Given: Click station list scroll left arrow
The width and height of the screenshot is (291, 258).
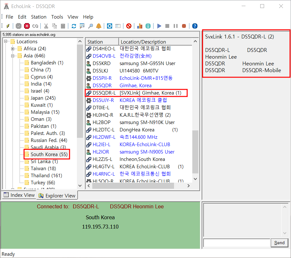Looking at the screenshot, I should (89, 186).
